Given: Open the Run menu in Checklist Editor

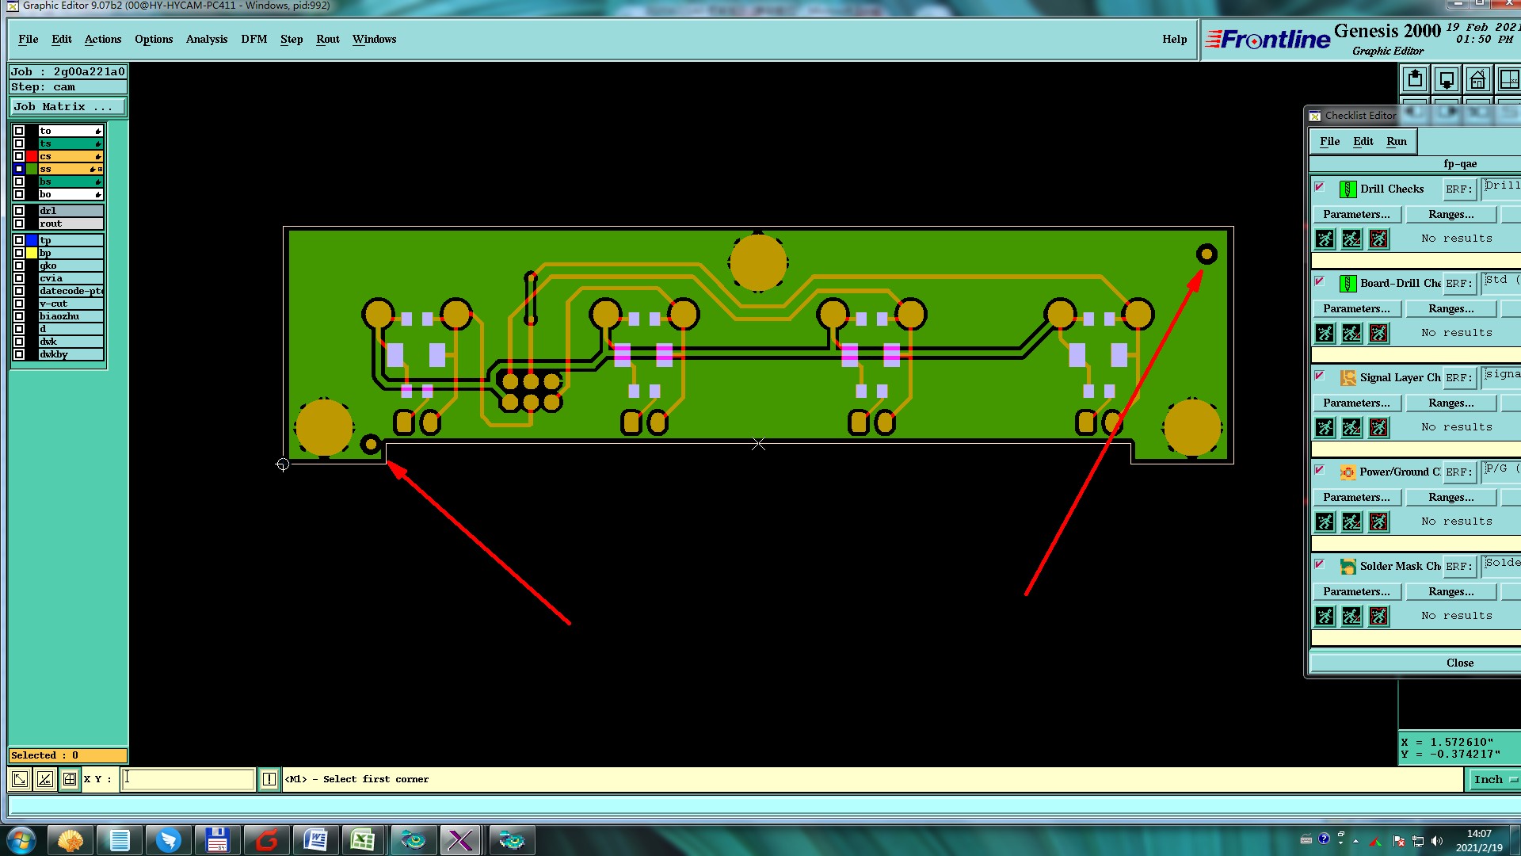Looking at the screenshot, I should click(1396, 141).
